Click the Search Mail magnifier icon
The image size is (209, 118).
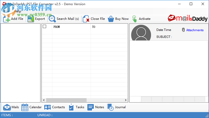(x=52, y=19)
